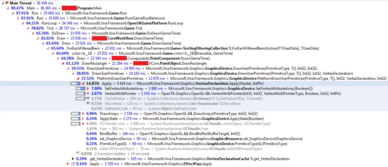Collapse the VertexDeclaration.Apply node
Image resolution: width=388 pixels, height=167 pixels.
tap(83, 83)
